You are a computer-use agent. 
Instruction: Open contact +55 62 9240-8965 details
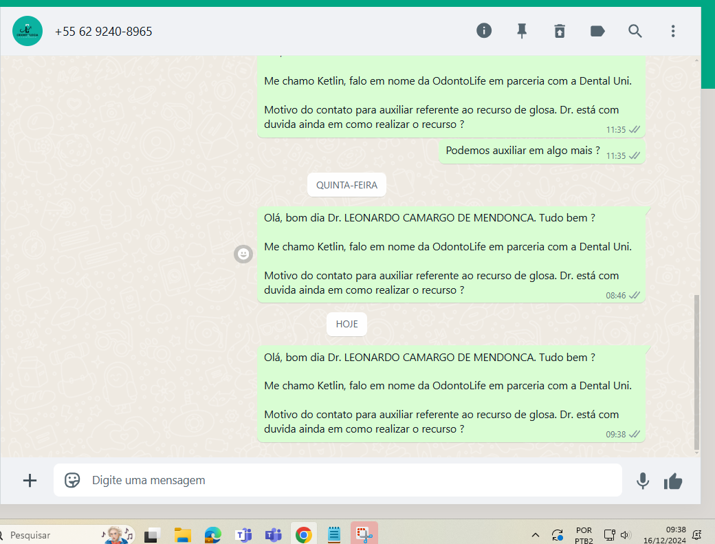pos(104,32)
